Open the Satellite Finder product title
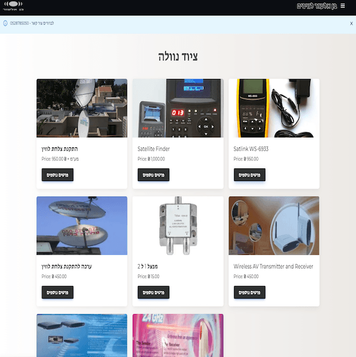The height and width of the screenshot is (357, 356). coord(153,149)
